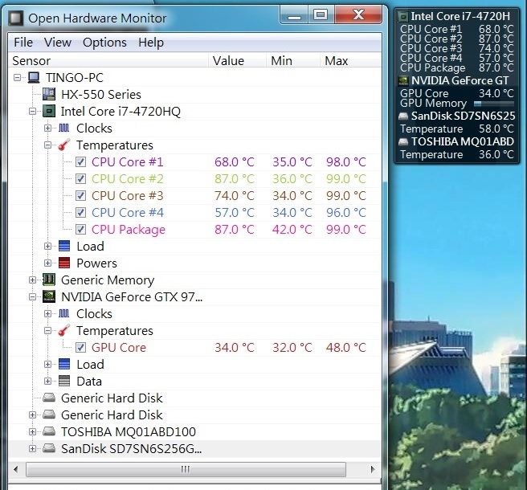Click the left scroll arrow
The width and height of the screenshot is (527, 490).
[x=16, y=469]
